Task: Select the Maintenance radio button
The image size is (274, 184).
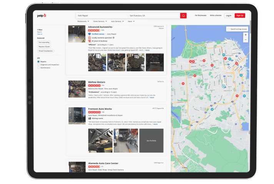Action: 38,67
